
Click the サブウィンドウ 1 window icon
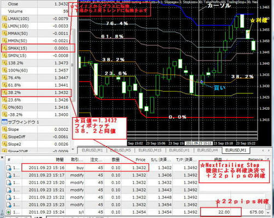(x=4, y=122)
